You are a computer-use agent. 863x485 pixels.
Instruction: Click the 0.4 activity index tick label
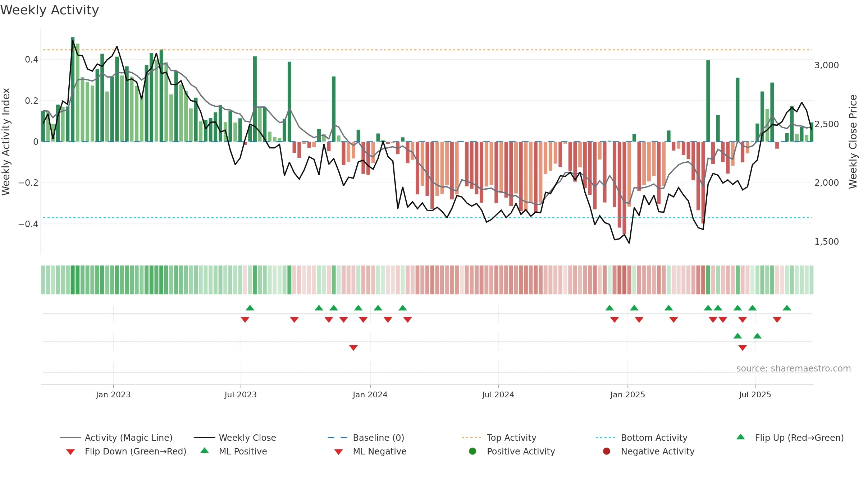click(32, 59)
